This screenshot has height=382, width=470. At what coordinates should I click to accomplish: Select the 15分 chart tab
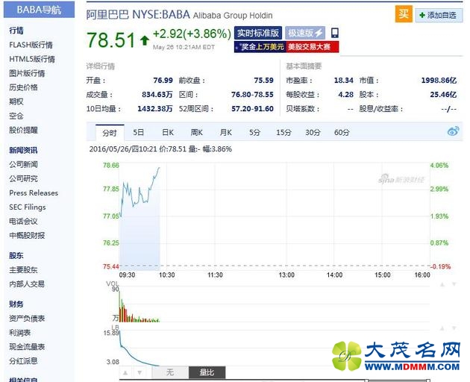click(283, 132)
